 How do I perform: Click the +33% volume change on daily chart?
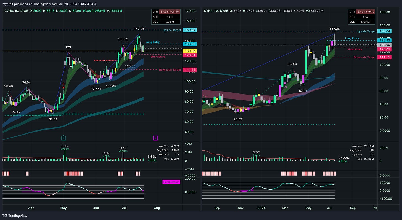click(152, 160)
